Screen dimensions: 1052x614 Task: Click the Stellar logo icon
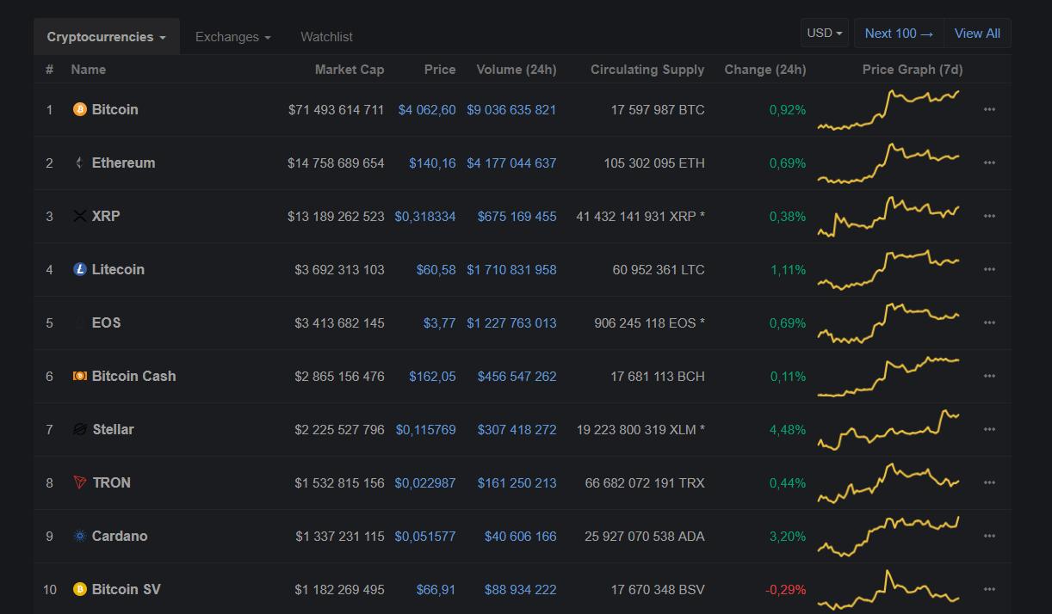tap(80, 429)
